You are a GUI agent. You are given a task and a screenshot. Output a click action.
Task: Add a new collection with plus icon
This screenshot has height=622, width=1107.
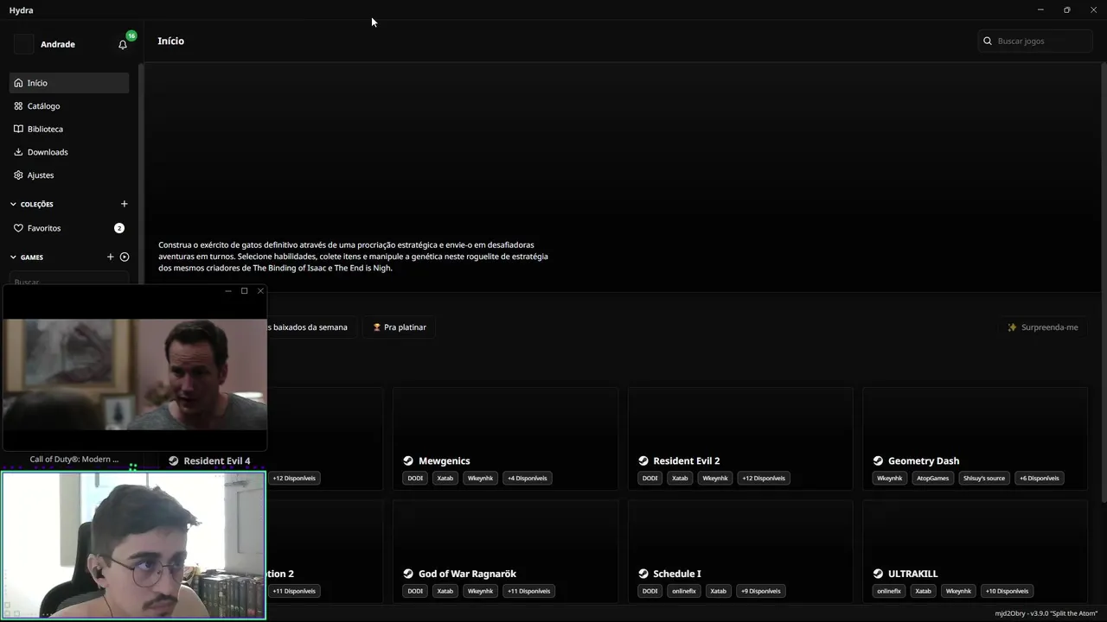[124, 204]
